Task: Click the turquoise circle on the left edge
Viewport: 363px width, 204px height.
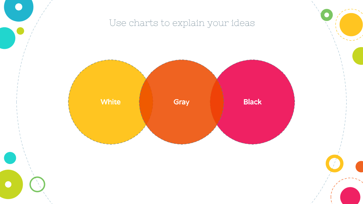Action: point(6,38)
